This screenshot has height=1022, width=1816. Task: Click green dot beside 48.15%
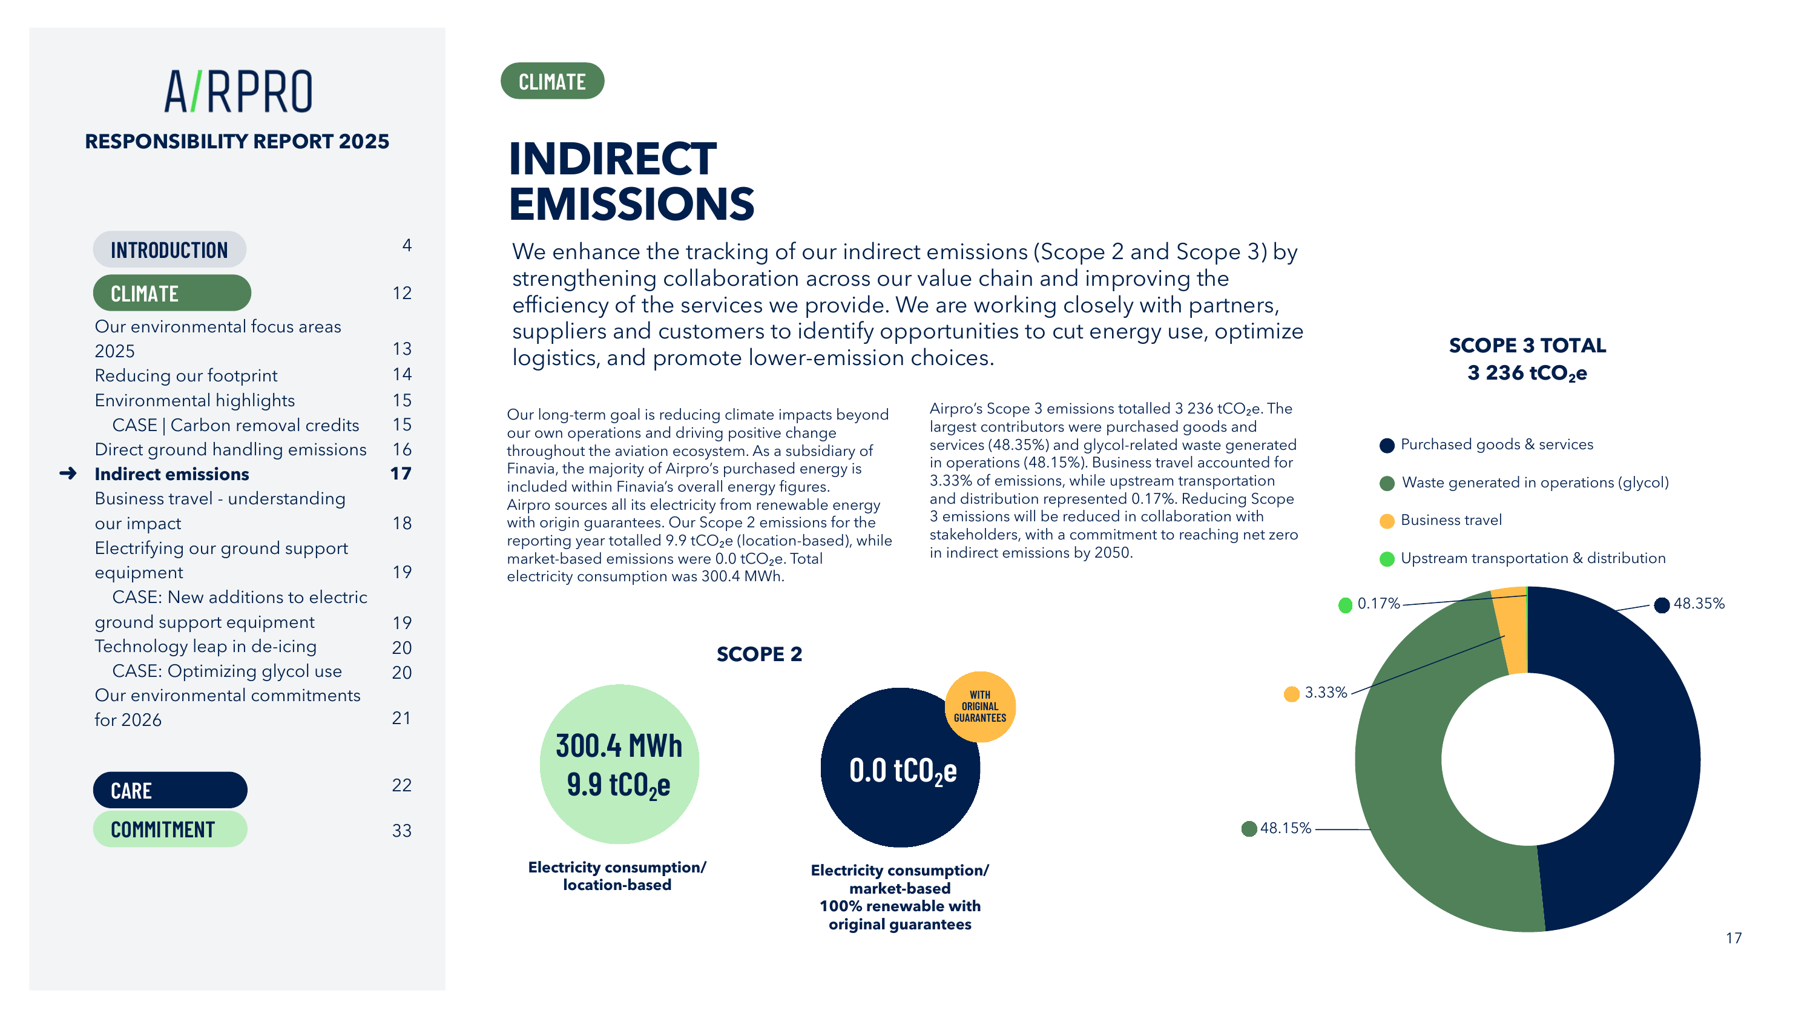tap(1248, 829)
